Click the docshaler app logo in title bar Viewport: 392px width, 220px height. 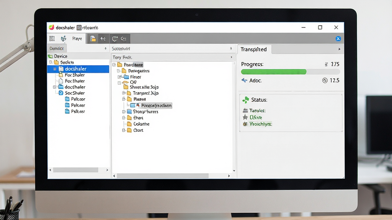pyautogui.click(x=52, y=27)
